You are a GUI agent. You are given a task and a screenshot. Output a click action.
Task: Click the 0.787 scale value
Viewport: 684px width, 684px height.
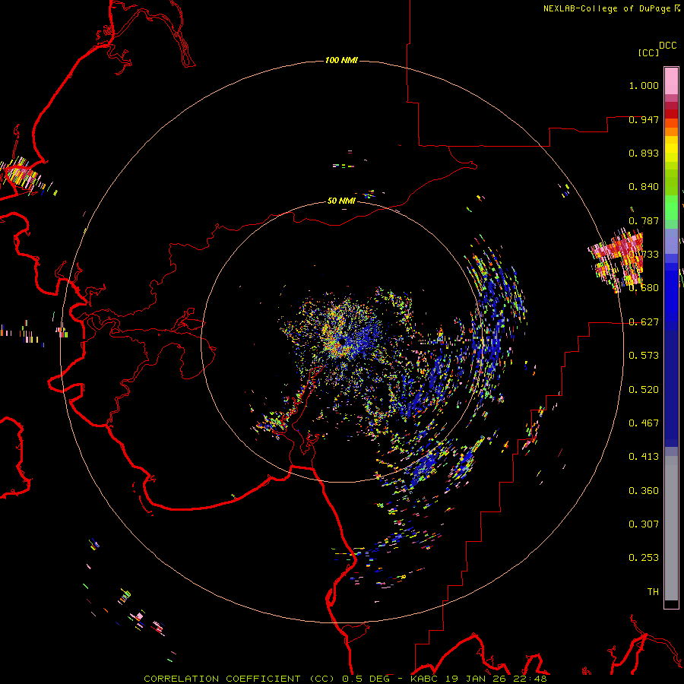644,220
